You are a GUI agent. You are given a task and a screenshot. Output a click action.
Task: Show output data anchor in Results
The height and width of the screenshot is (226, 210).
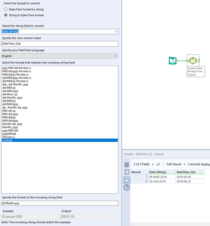tap(127, 180)
